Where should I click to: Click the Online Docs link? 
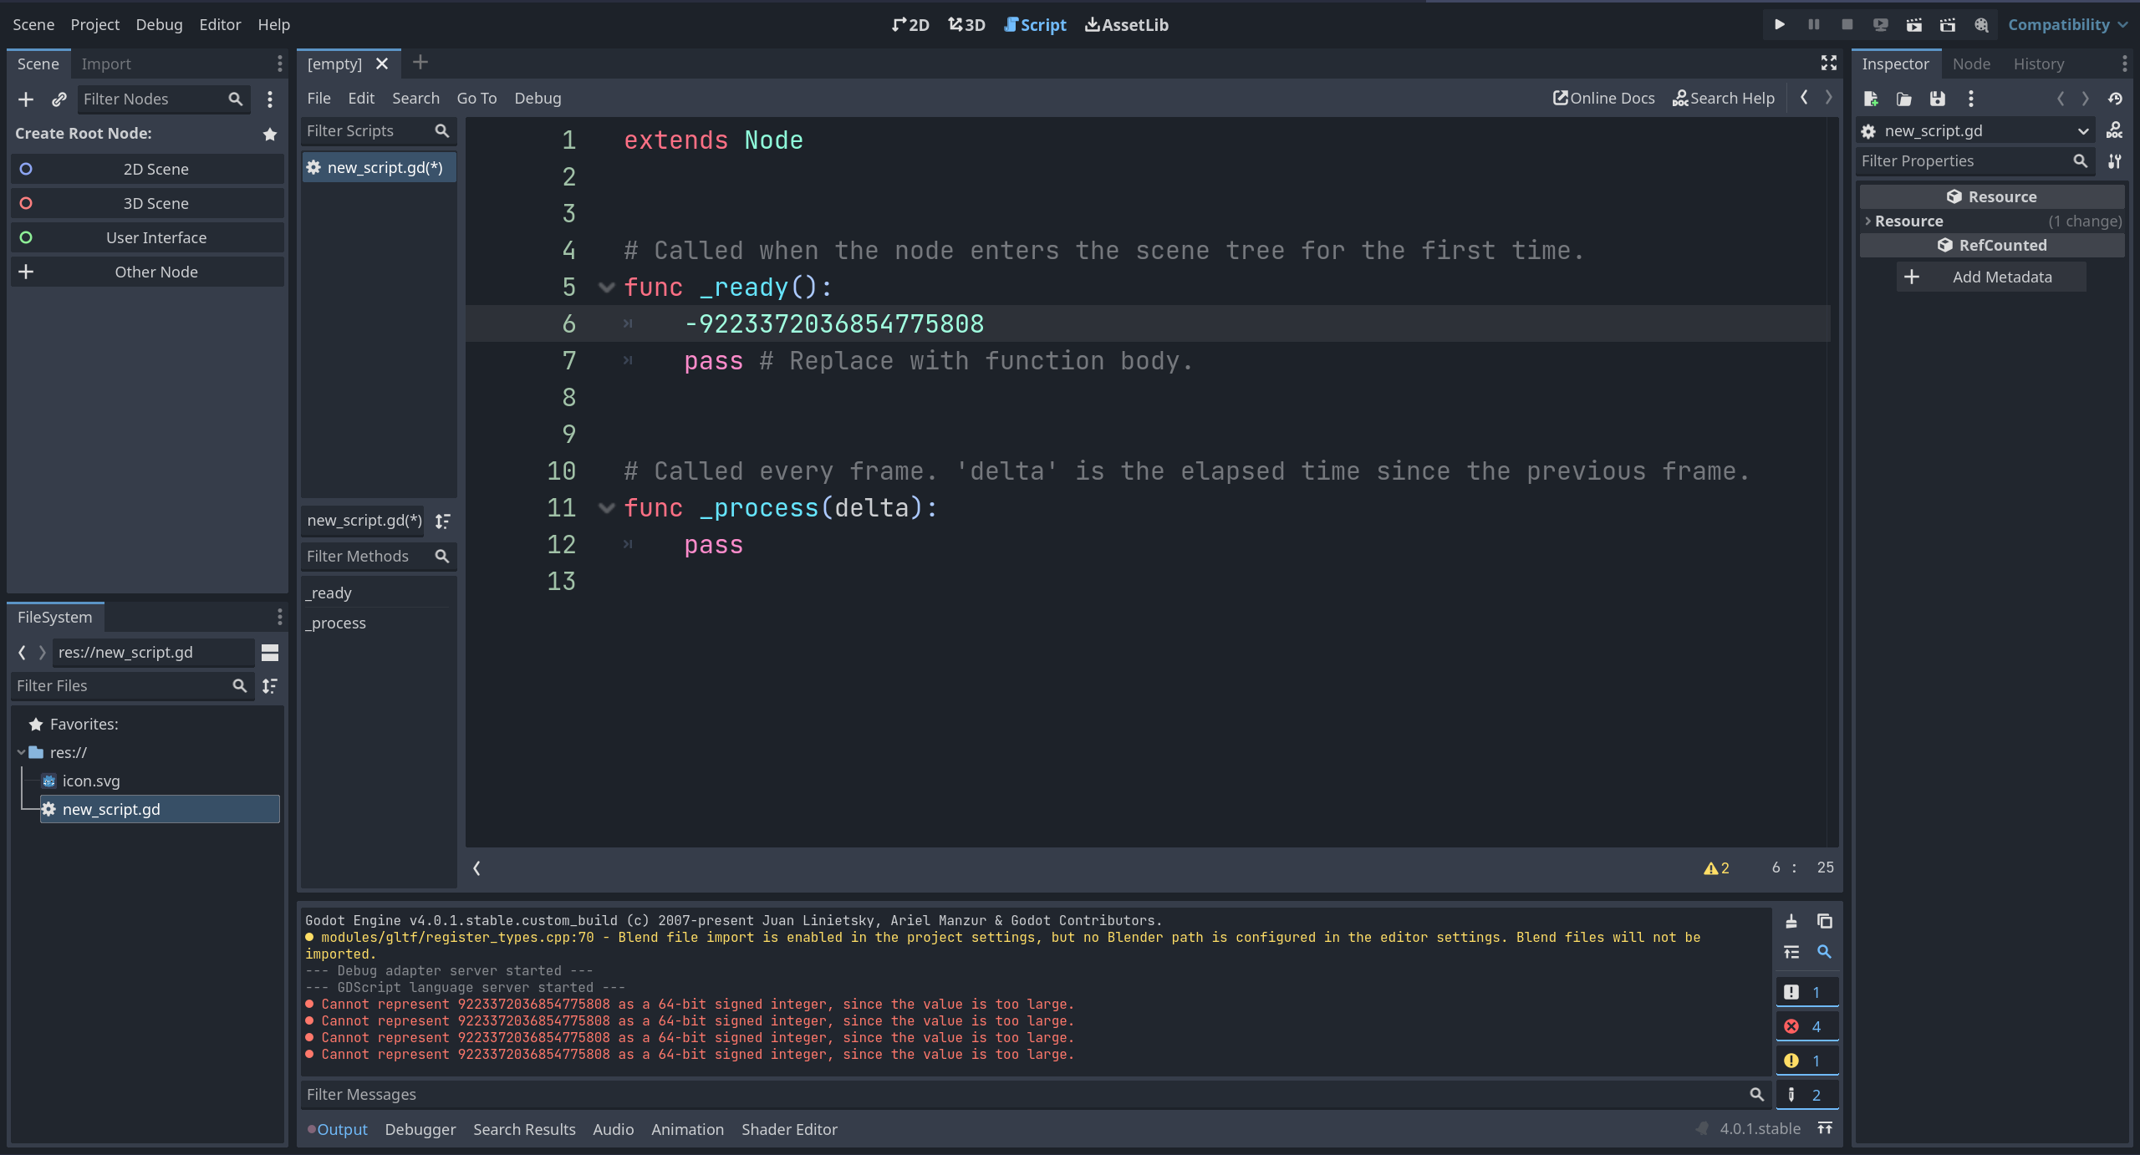1602,98
